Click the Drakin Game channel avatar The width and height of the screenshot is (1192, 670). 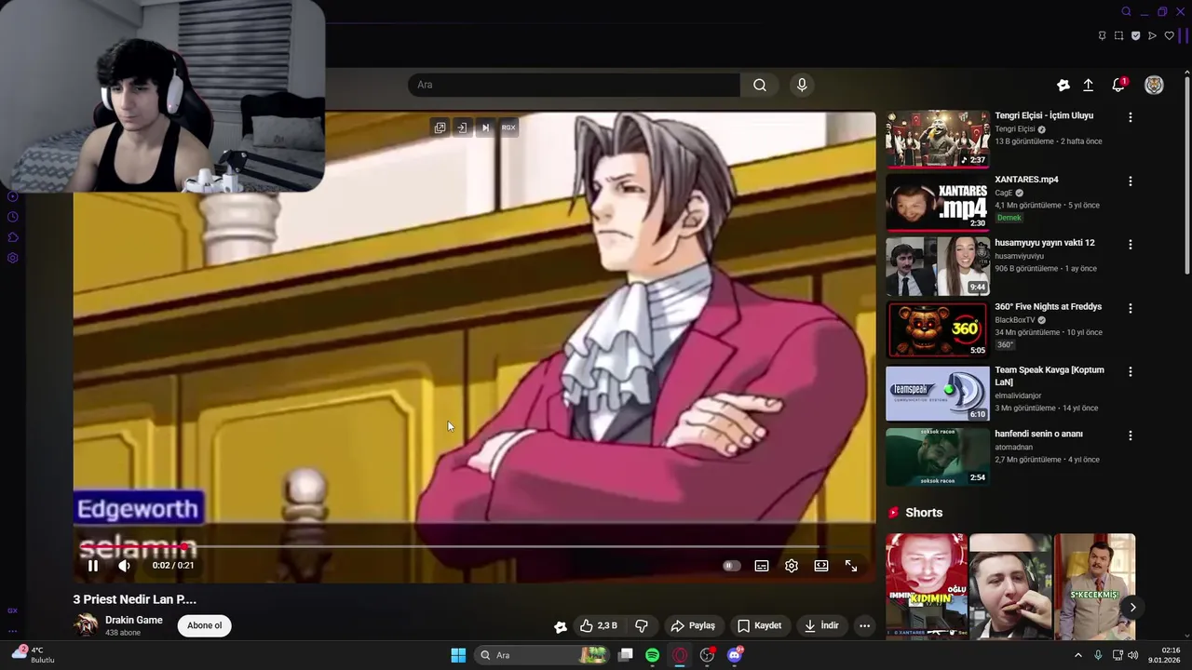click(x=86, y=625)
